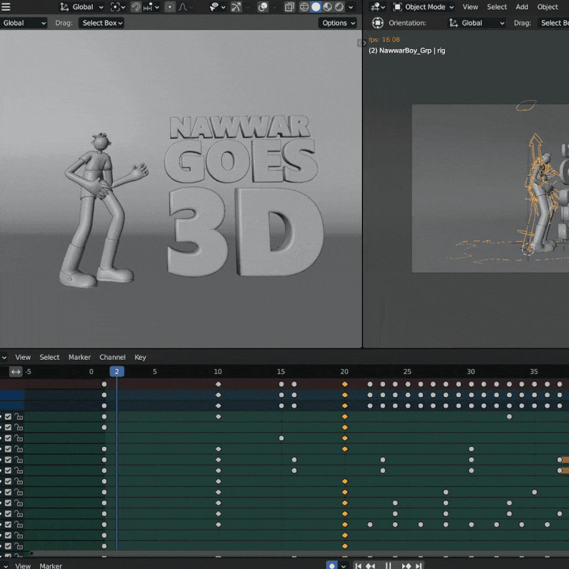Expand the Options dropdown in the left viewport
Image resolution: width=569 pixels, height=569 pixels.
click(338, 23)
